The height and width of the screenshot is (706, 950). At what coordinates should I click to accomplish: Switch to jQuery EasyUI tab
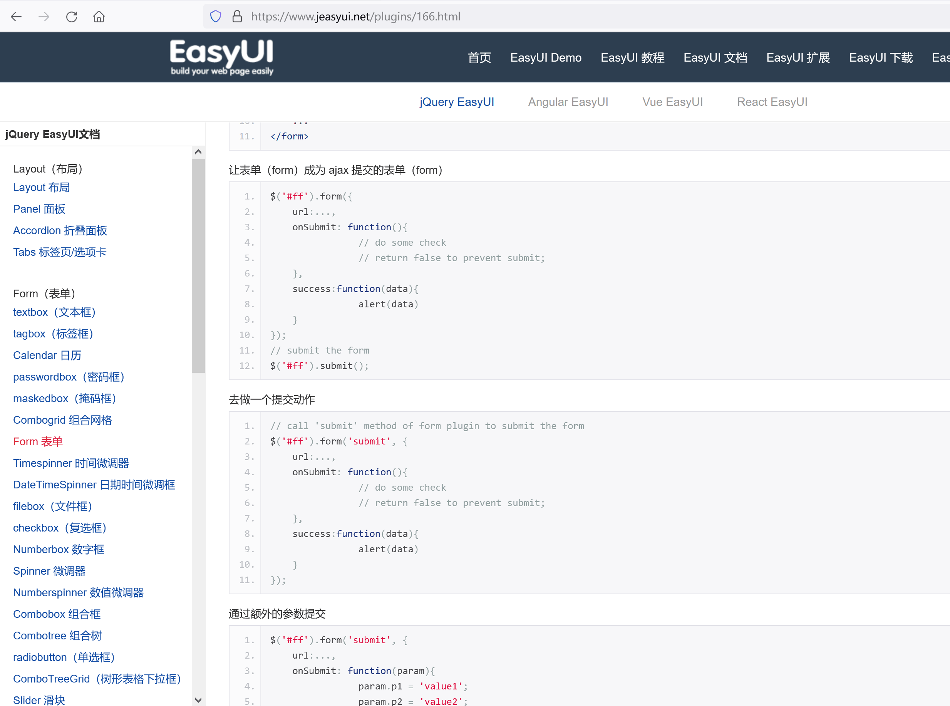tap(457, 102)
